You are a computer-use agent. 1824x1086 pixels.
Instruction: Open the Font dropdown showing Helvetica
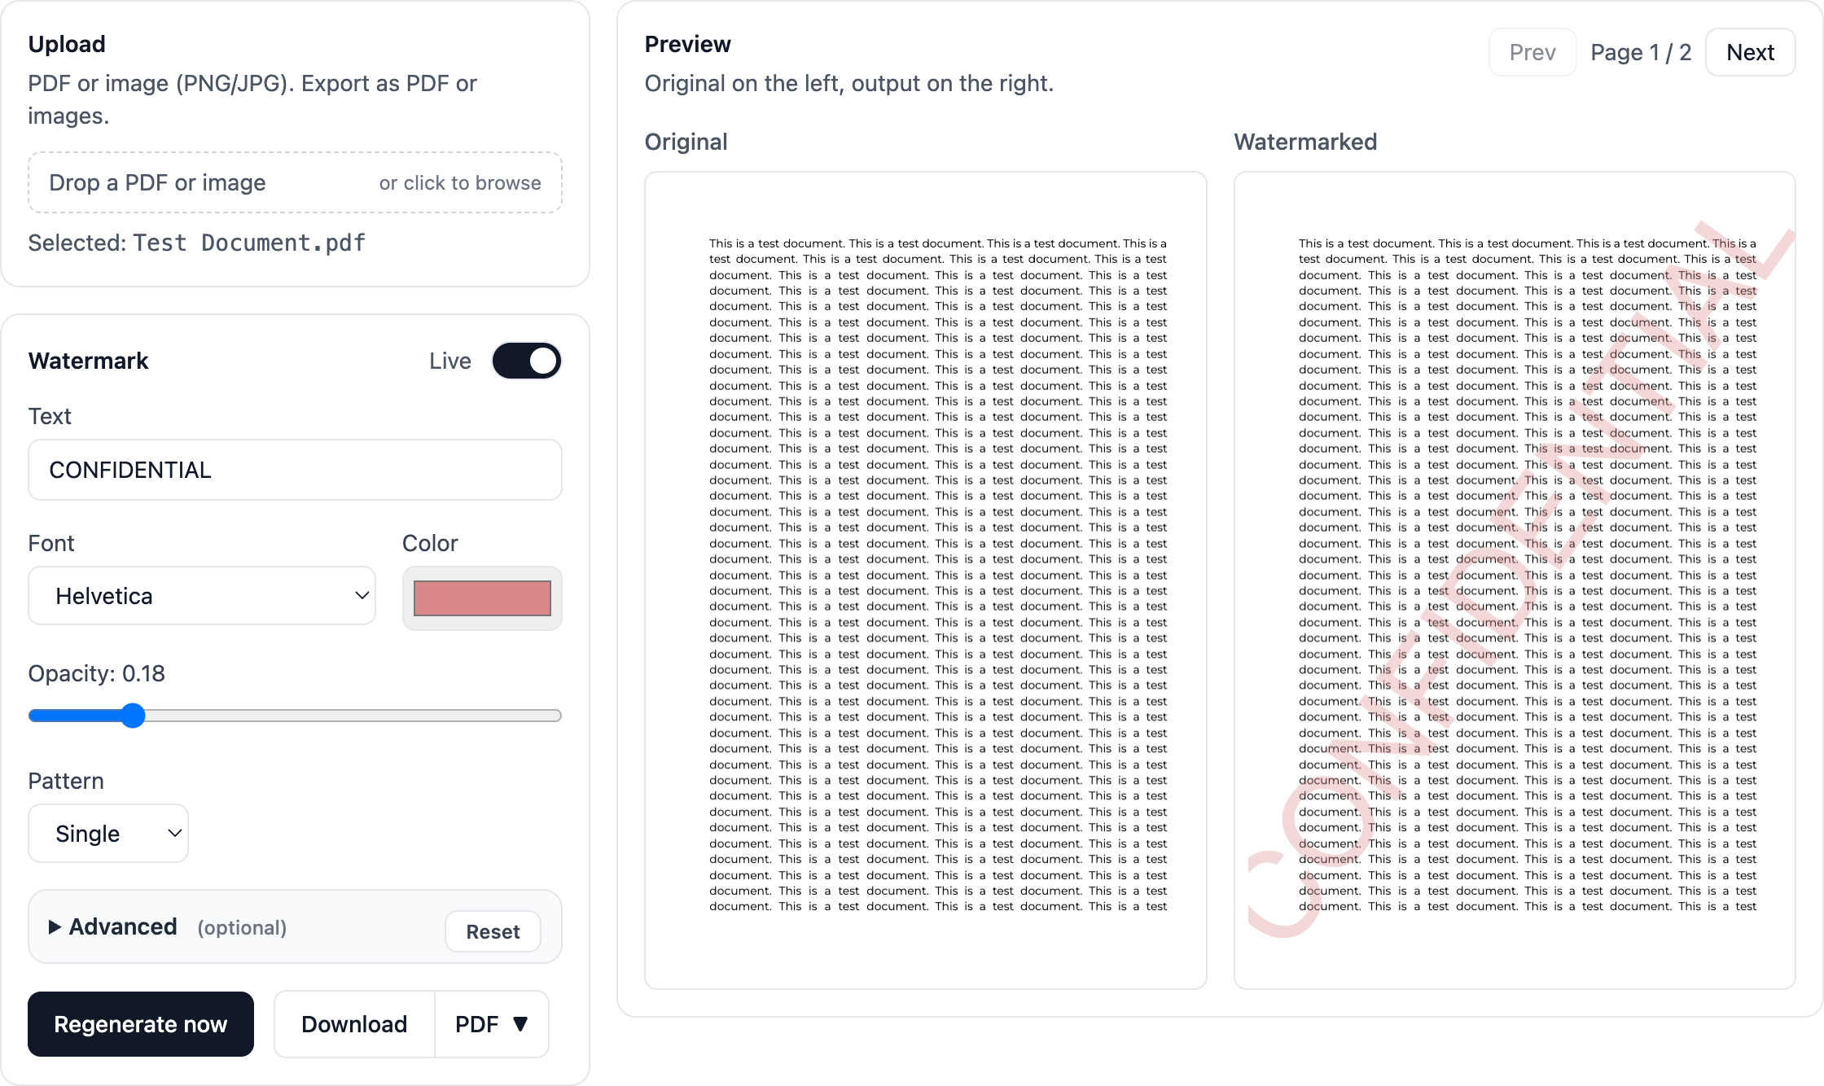point(201,595)
